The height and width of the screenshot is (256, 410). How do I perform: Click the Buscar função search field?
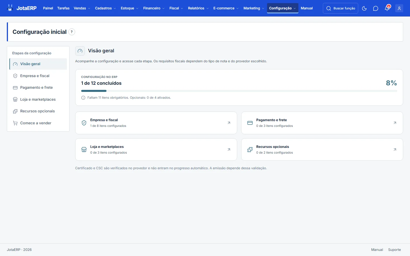tap(341, 8)
